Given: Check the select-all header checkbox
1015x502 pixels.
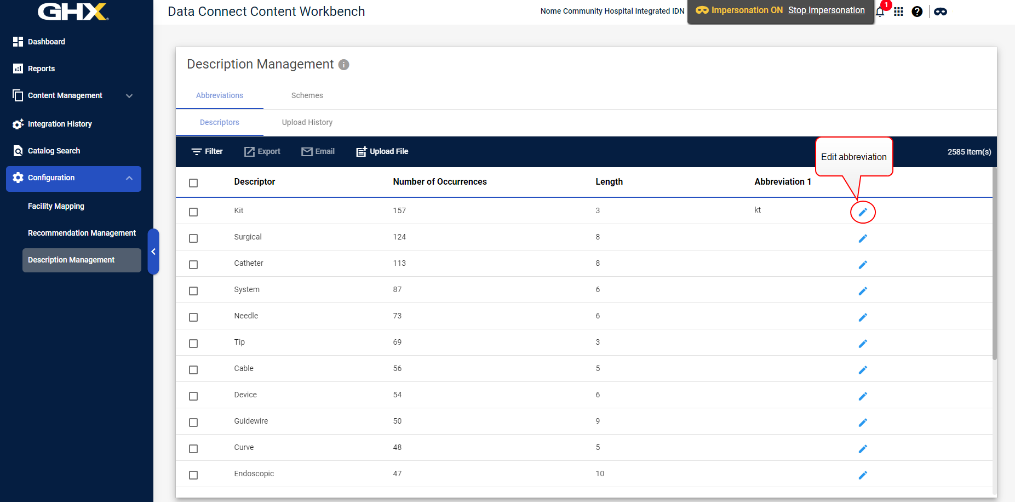Looking at the screenshot, I should [x=193, y=183].
